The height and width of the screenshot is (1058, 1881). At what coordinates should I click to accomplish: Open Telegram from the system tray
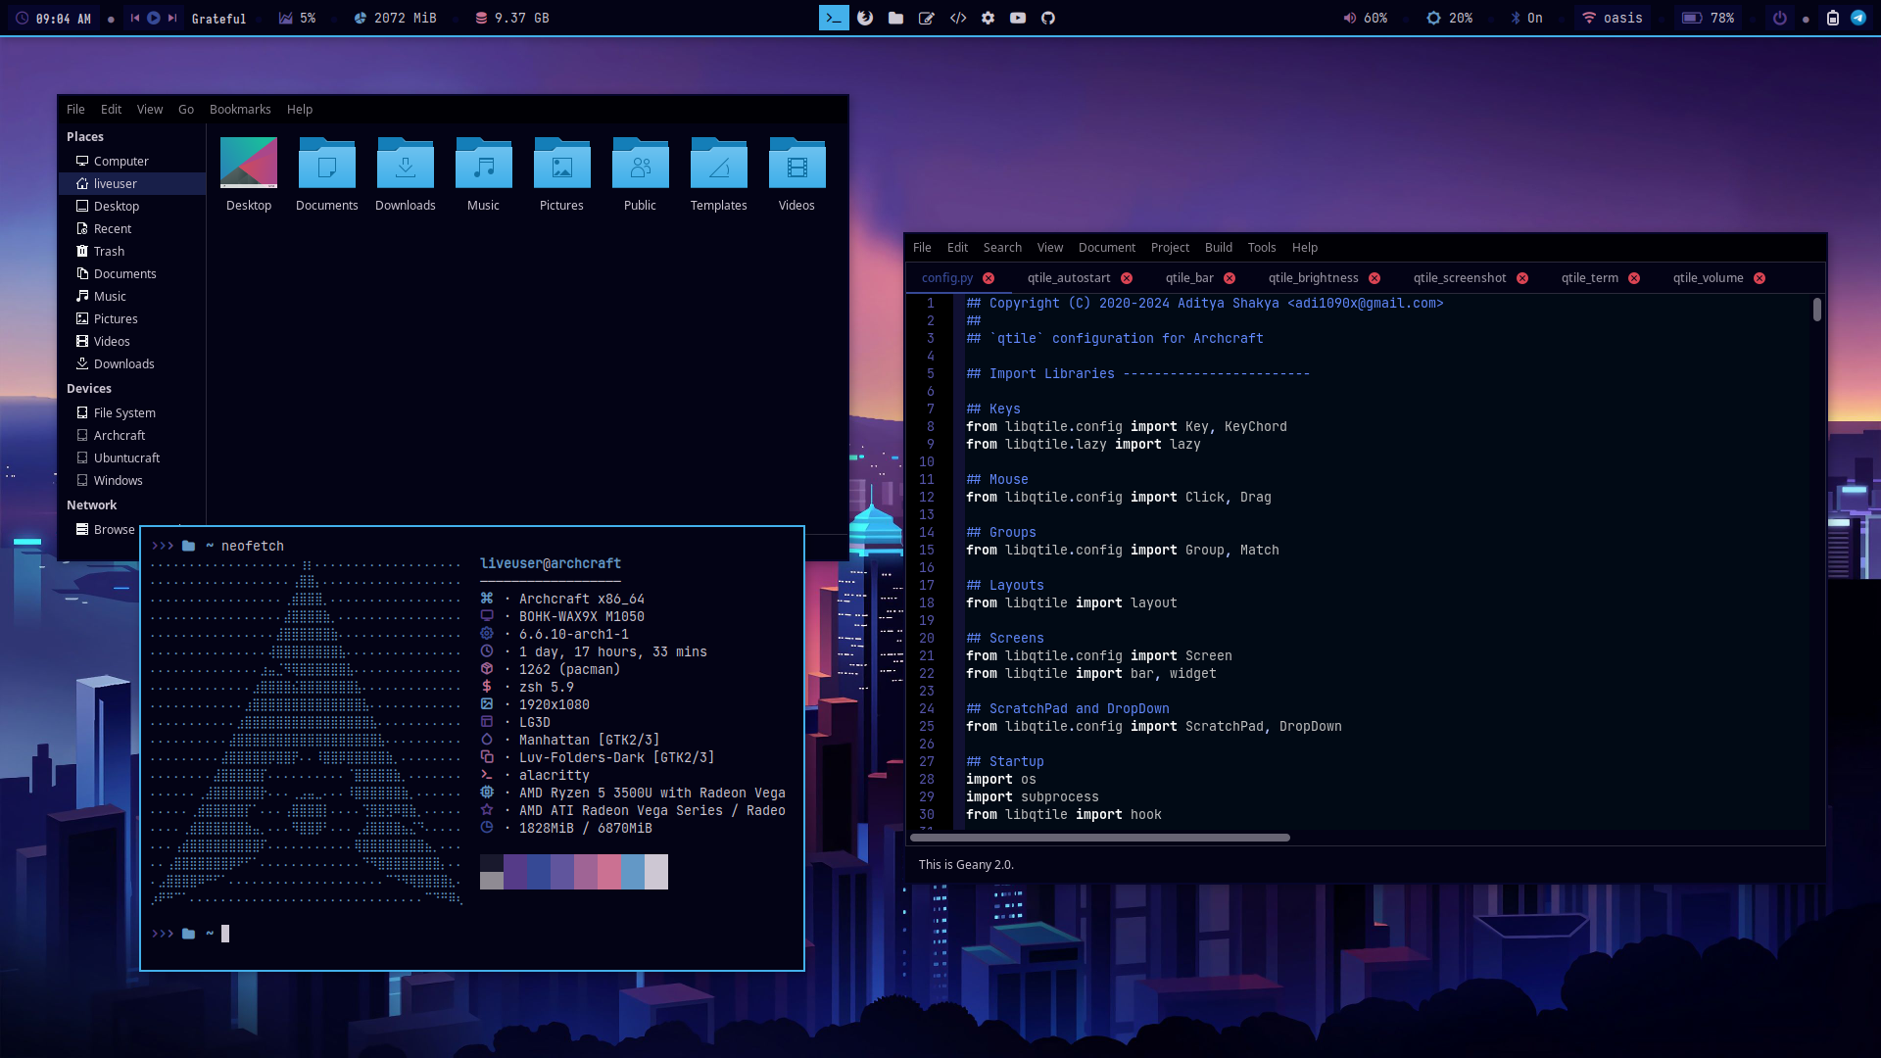(1858, 18)
